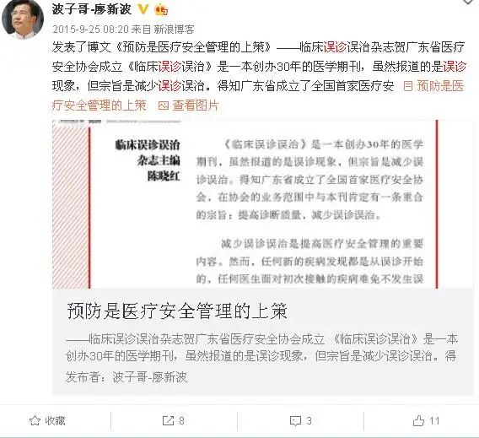The width and height of the screenshot is (479, 438).
Task: Click the article card summary text
Action: click(x=261, y=348)
